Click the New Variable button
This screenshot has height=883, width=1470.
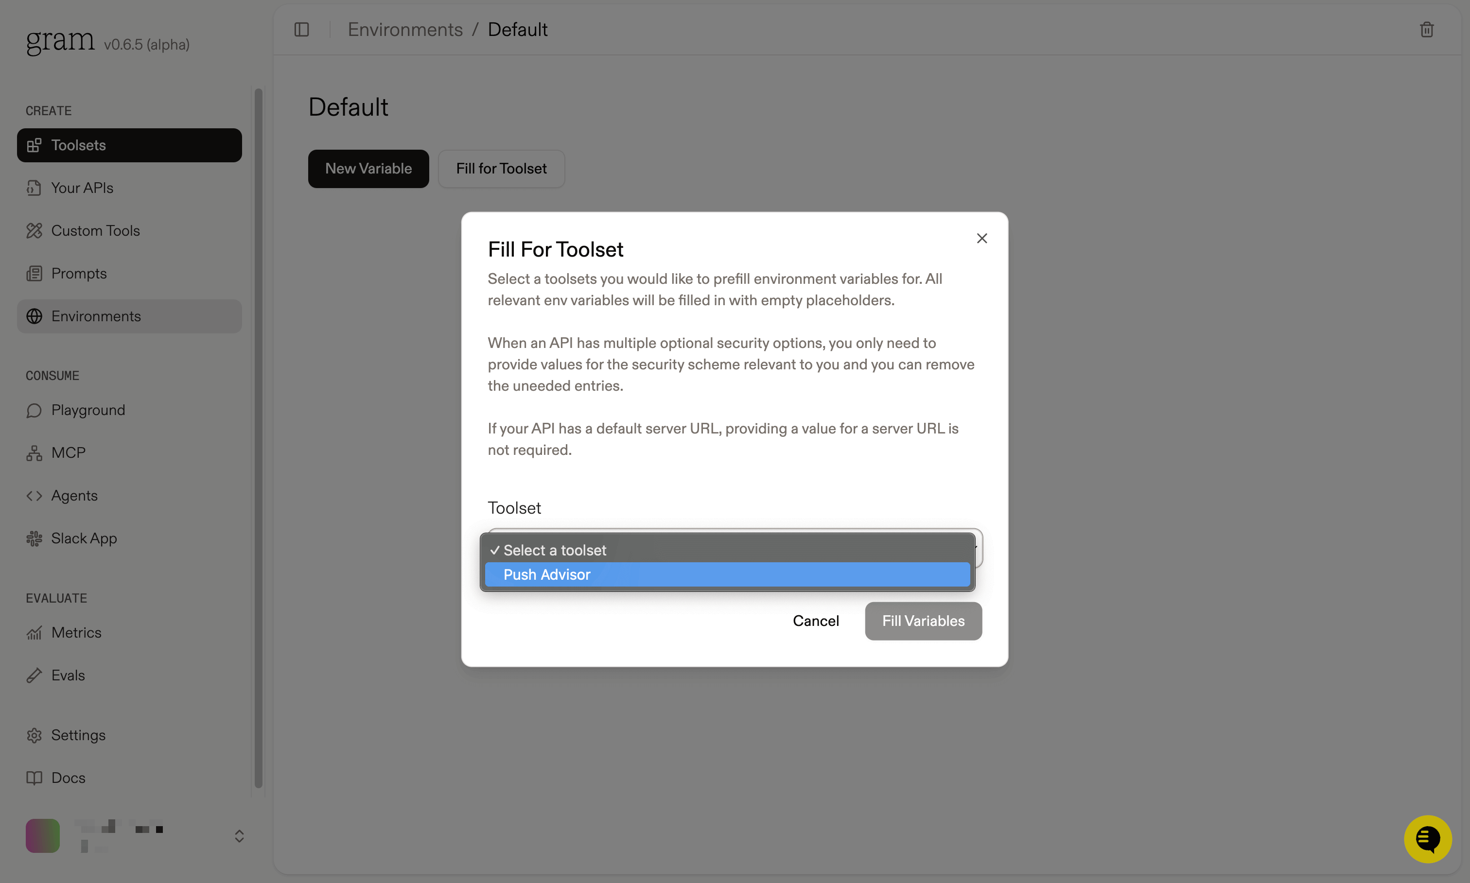tap(368, 169)
